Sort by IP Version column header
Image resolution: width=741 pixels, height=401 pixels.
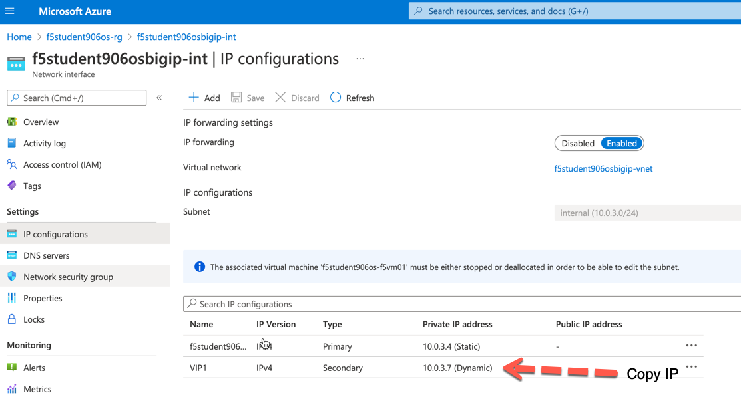[x=276, y=324]
